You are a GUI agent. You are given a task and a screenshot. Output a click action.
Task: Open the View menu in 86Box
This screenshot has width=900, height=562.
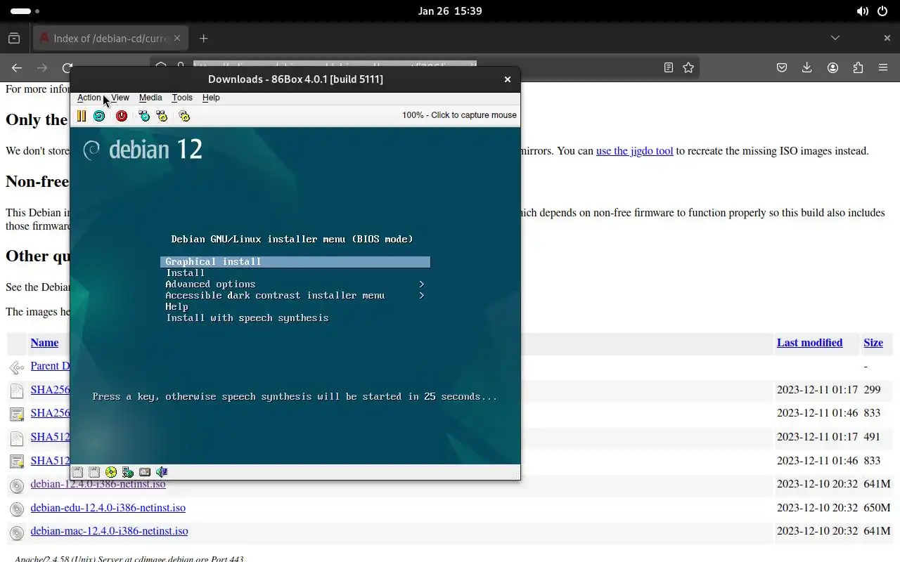(x=120, y=98)
